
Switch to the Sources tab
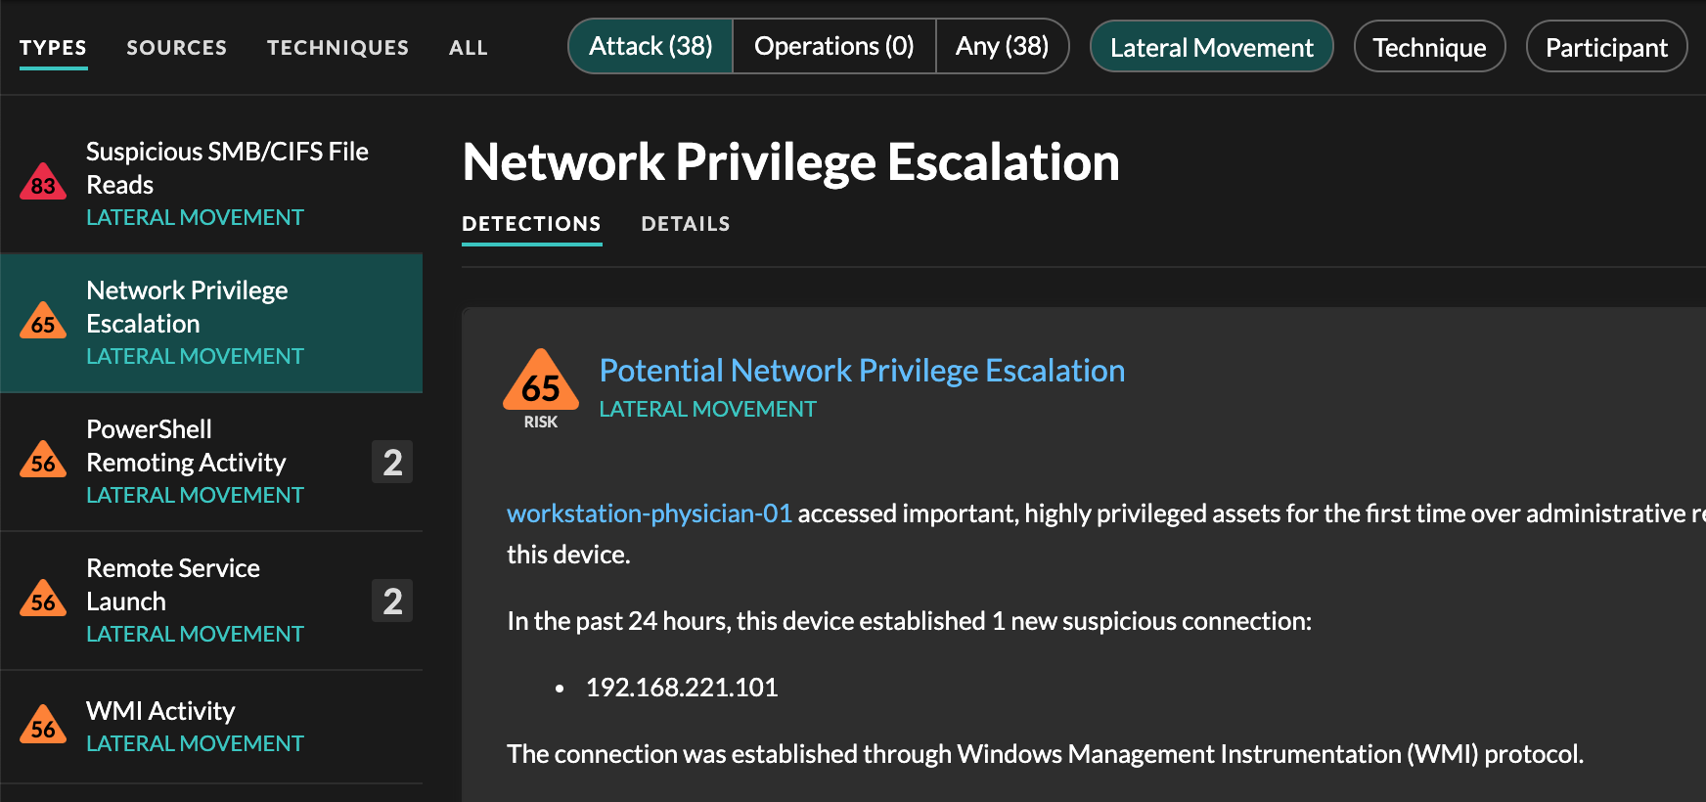click(x=176, y=47)
